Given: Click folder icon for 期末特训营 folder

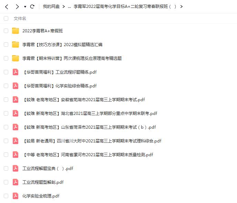Looking at the screenshot, I should point(16,58).
